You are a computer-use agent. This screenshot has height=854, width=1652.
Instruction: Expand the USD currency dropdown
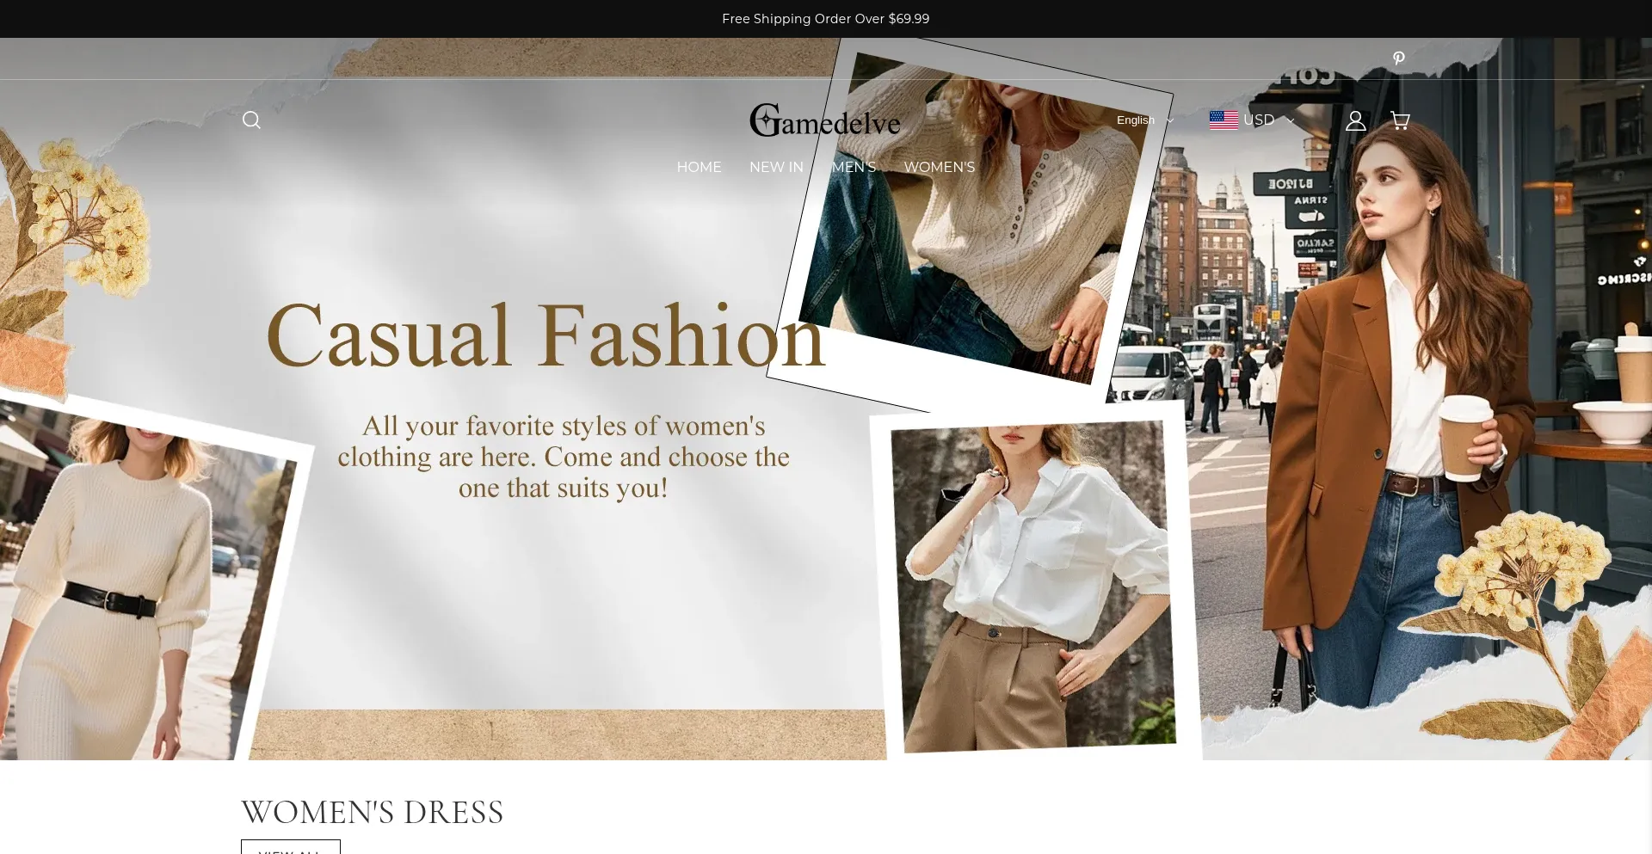[1268, 120]
